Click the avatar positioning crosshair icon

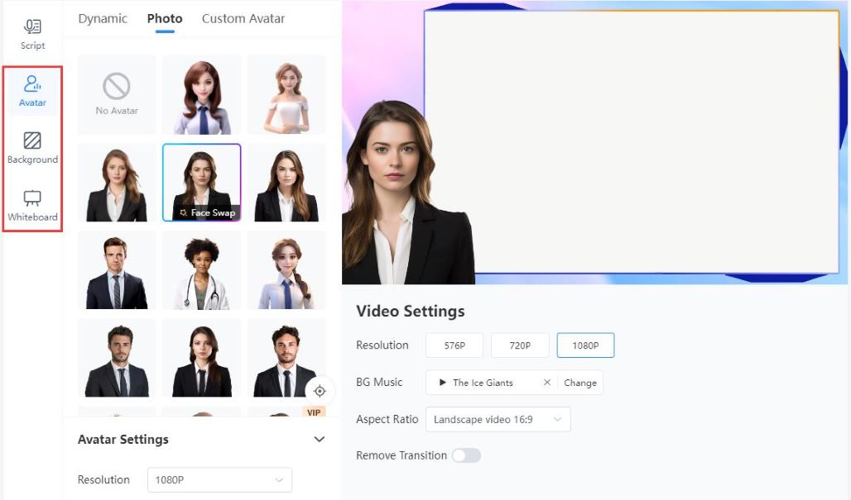pos(320,390)
